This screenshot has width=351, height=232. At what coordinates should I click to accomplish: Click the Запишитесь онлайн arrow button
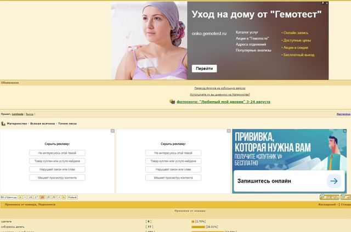[x=334, y=181]
